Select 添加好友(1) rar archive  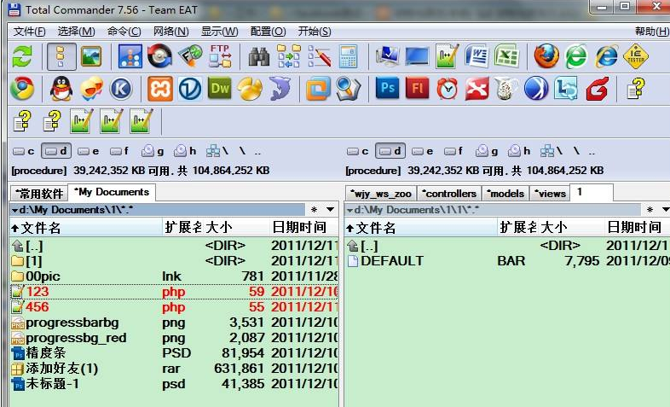click(x=174, y=369)
